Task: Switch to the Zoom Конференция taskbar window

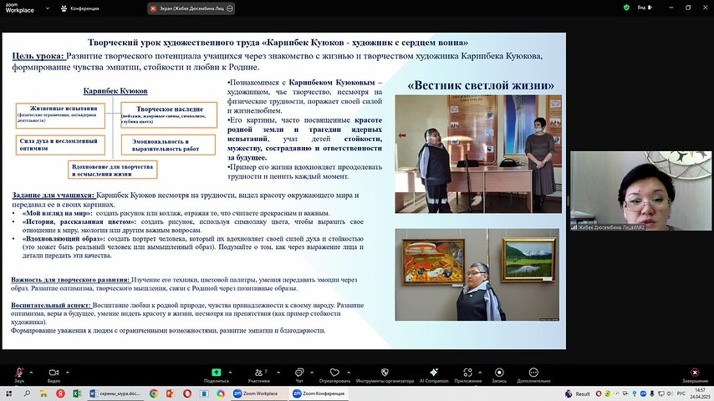Action: [319, 393]
